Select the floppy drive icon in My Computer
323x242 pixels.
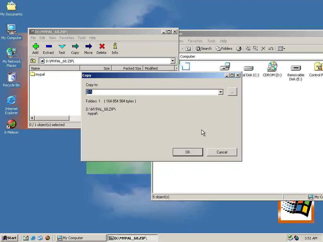tap(225, 66)
